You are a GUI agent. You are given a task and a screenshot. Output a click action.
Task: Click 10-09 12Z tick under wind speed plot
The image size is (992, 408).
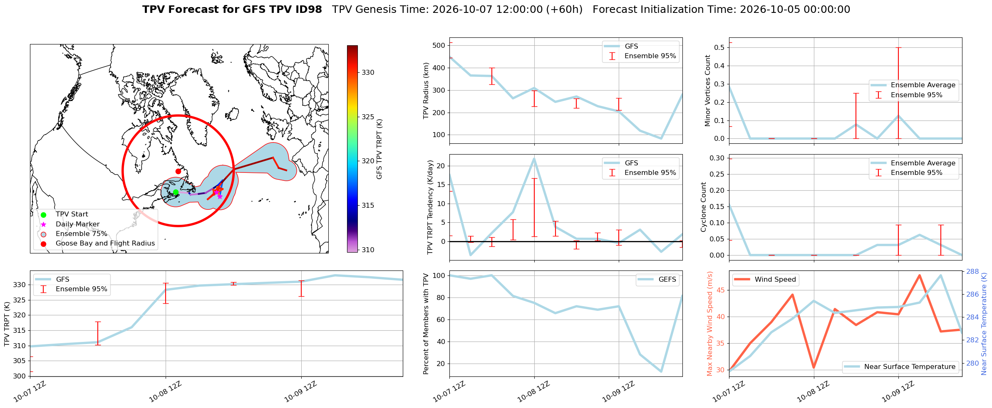pos(898,391)
